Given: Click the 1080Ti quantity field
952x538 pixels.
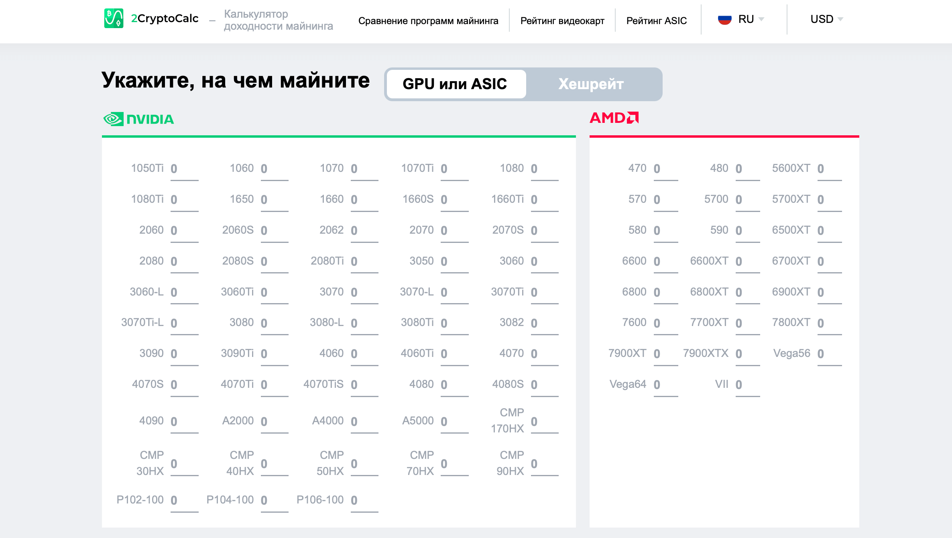Looking at the screenshot, I should click(185, 200).
